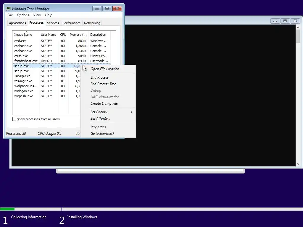Close the background console window
The width and height of the screenshot is (303, 227).
[295, 21]
